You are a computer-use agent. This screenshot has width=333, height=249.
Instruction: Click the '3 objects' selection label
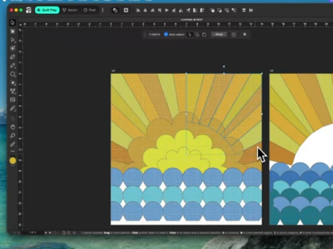click(155, 34)
